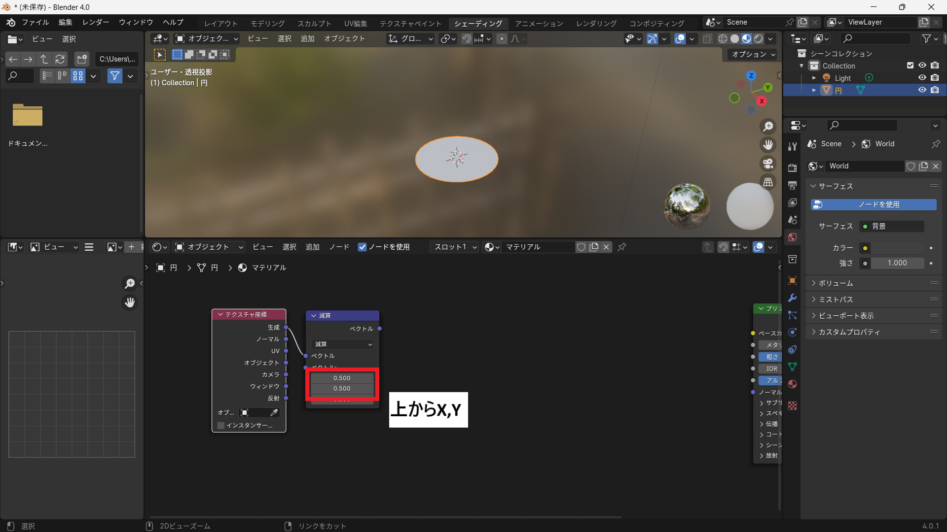Open the 減算 operation dropdown in node

[343, 344]
